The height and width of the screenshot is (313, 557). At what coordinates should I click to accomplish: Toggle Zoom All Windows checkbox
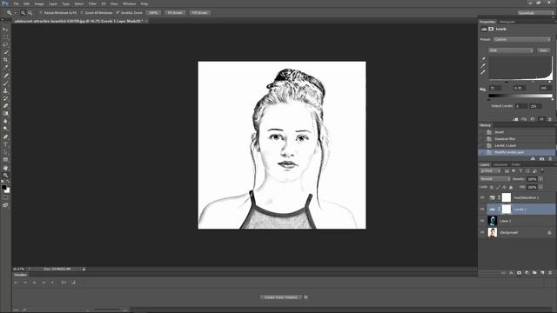click(x=82, y=13)
